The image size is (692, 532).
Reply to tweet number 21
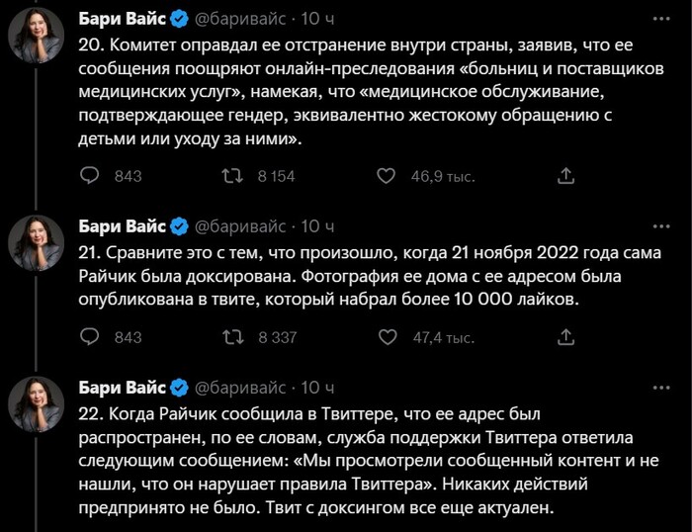click(x=89, y=337)
